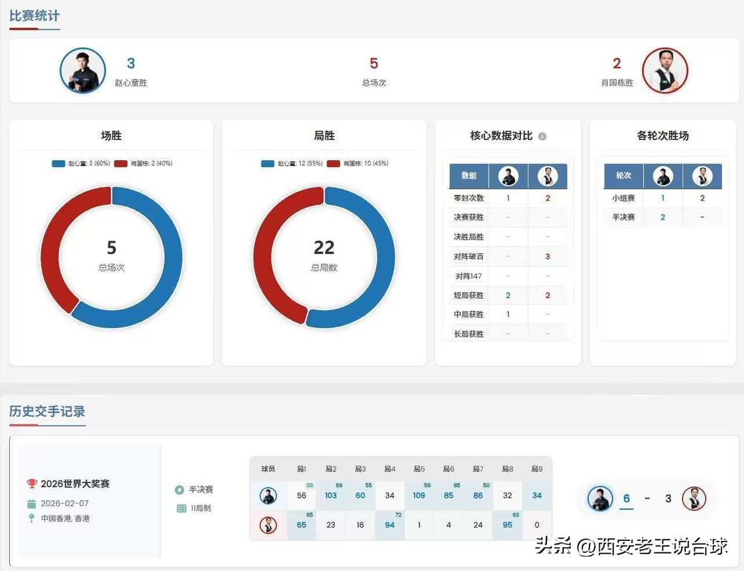This screenshot has height=571, width=744.
Task: Open the 2026世界大奖赛 tournament title
Action: click(x=75, y=484)
